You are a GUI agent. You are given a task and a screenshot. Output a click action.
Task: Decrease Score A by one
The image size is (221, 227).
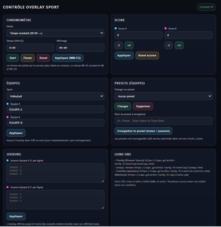point(119,45)
